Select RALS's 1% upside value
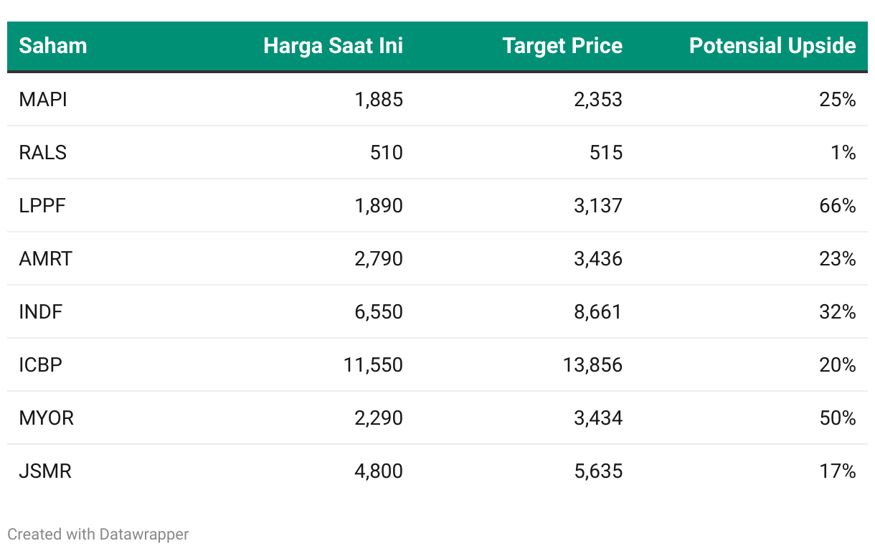 (x=843, y=153)
